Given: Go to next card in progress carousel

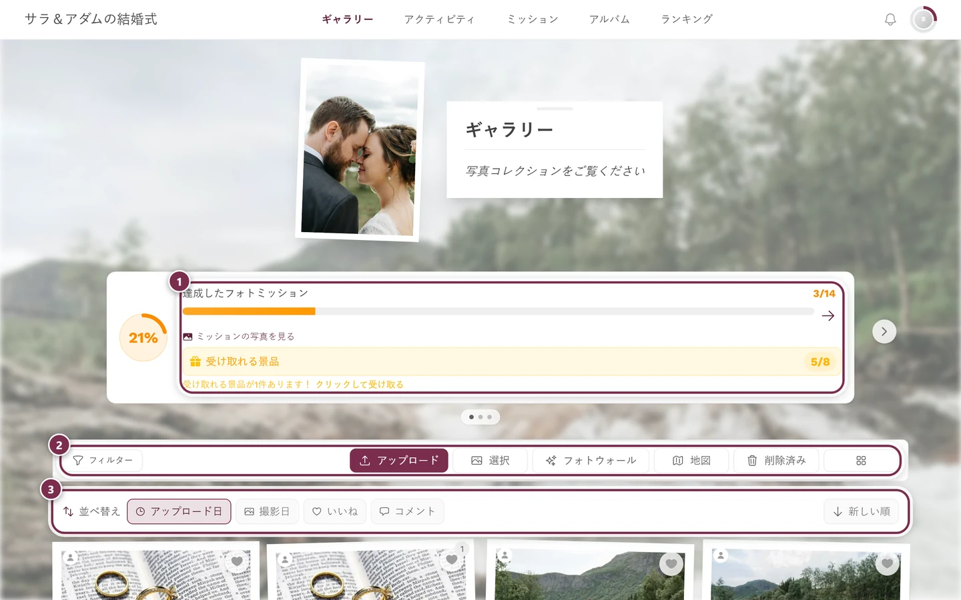Looking at the screenshot, I should pyautogui.click(x=884, y=331).
